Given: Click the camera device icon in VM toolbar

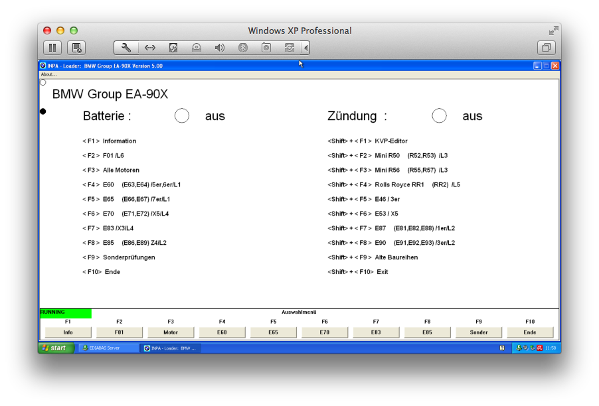Looking at the screenshot, I should [x=266, y=48].
